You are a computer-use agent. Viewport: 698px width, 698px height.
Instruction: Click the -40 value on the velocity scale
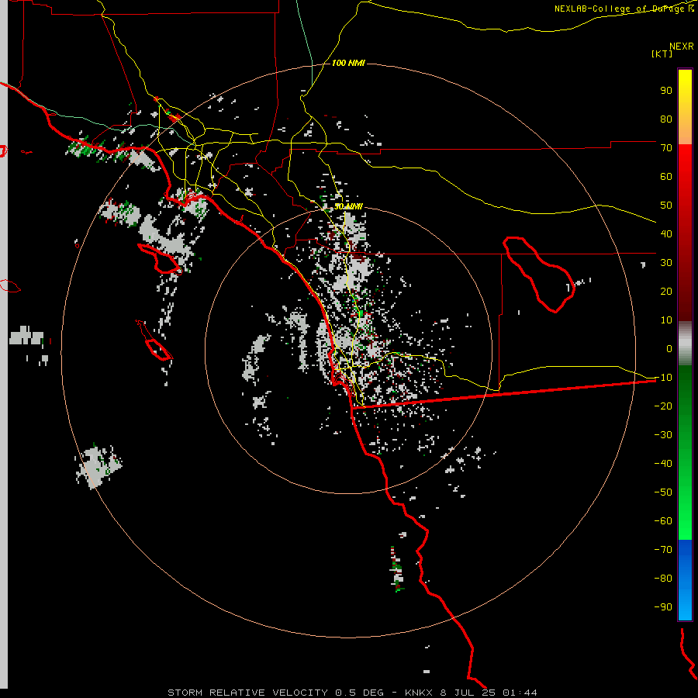pyautogui.click(x=663, y=464)
